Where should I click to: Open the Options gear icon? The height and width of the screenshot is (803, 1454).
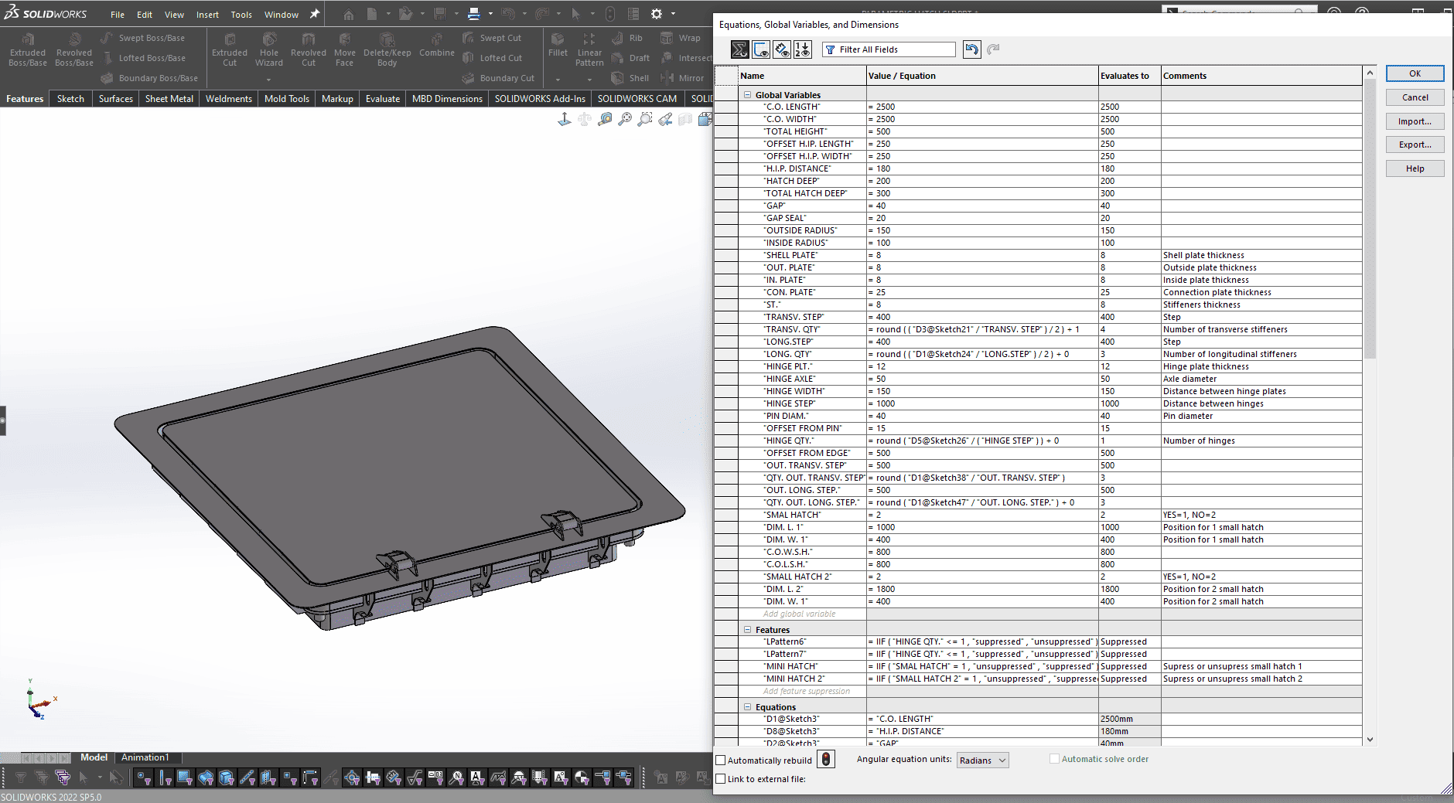(x=657, y=14)
